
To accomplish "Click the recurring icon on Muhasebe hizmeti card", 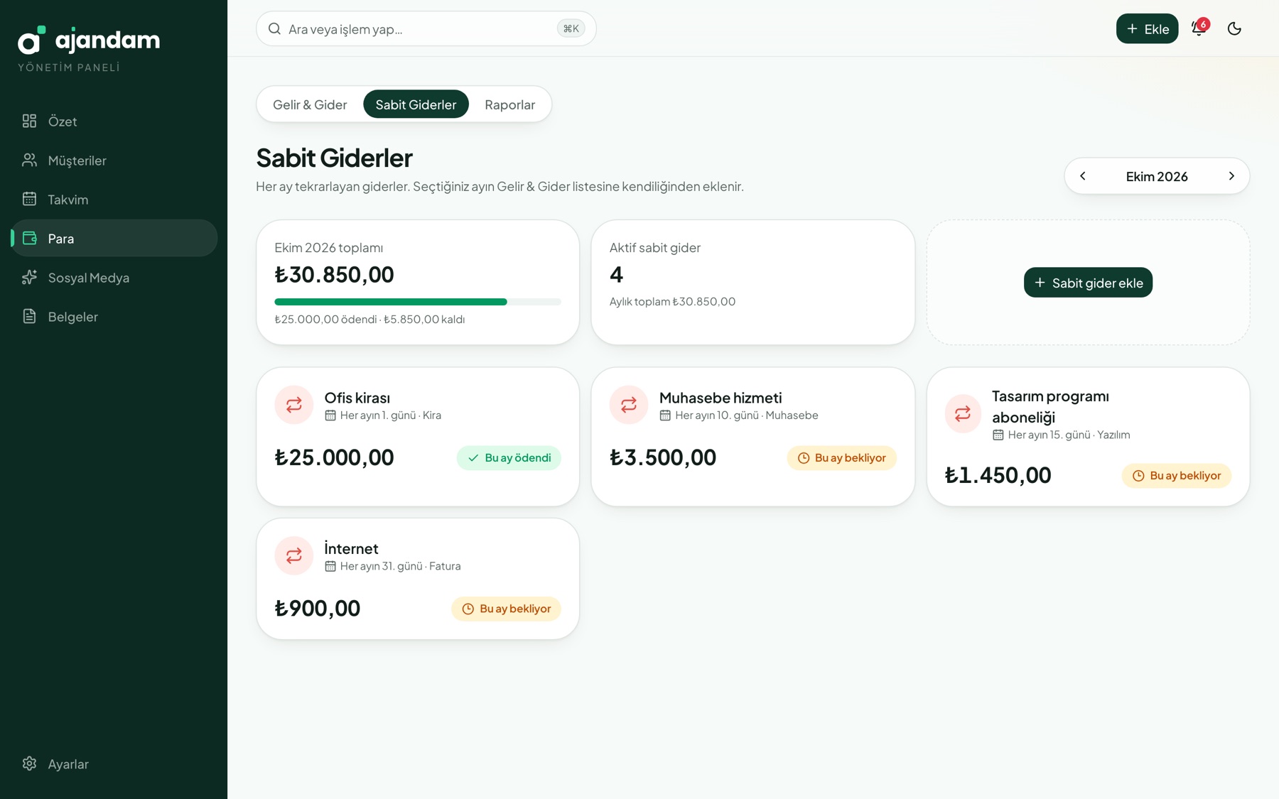I will pos(629,405).
